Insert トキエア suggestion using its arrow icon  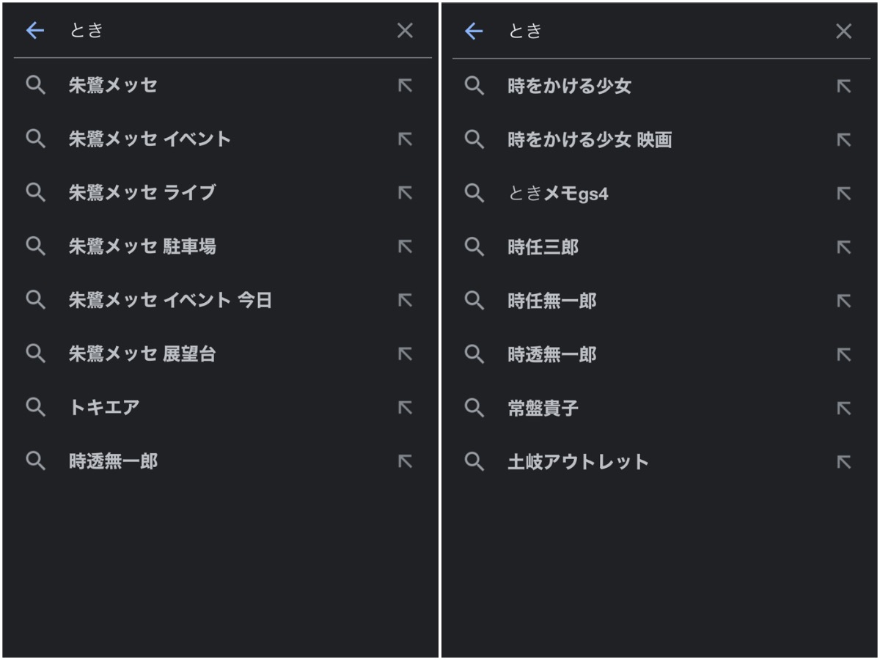405,408
